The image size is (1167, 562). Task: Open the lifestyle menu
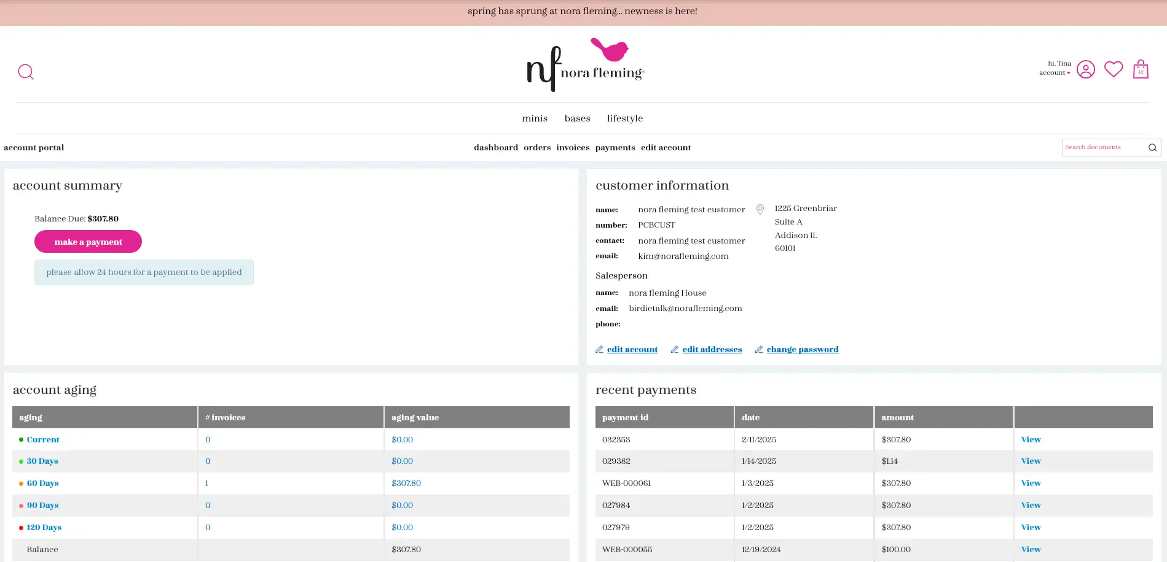tap(625, 118)
